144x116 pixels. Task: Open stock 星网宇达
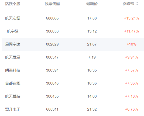click(13, 44)
